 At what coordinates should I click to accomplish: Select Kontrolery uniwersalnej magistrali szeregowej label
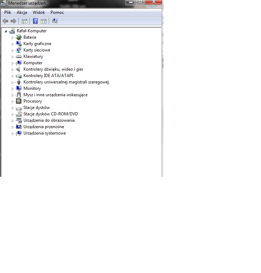pos(66,82)
